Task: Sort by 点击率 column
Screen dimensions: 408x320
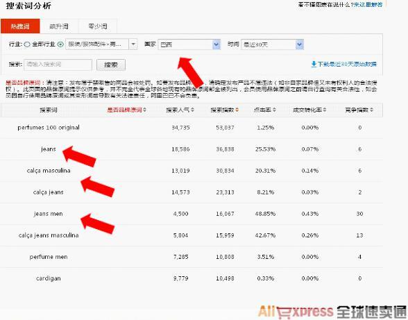Action: (265, 110)
